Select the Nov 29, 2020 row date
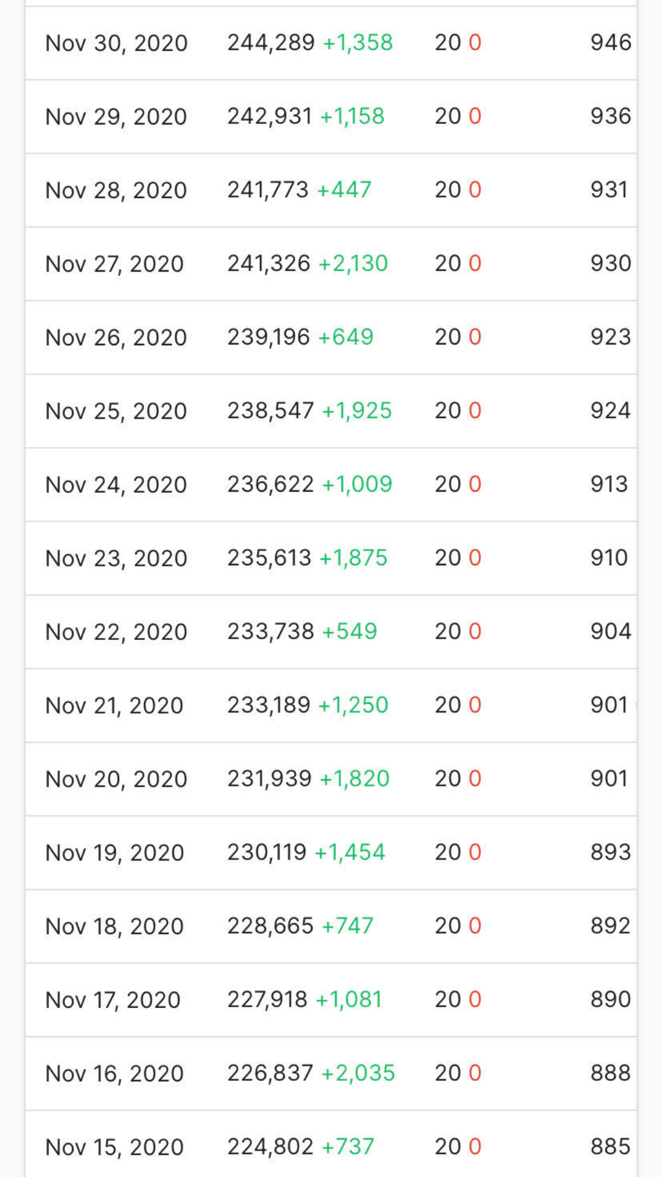Screen dimensions: 662x1177 (116, 116)
